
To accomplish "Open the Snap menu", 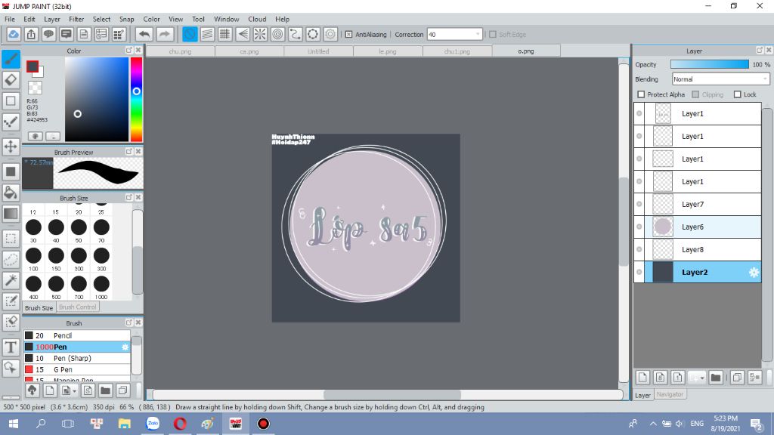I will click(126, 19).
